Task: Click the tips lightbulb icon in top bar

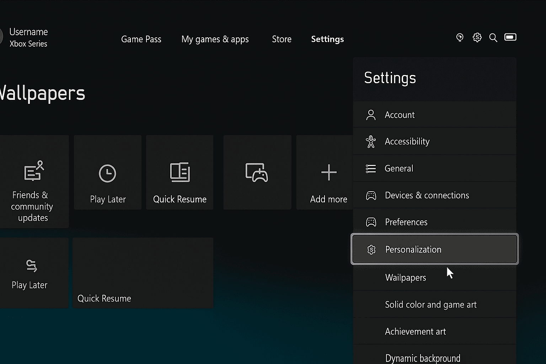Action: pos(460,37)
